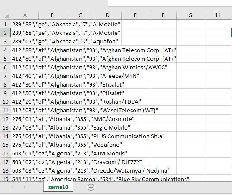Click cell containing Orascom / DJEZZY
This screenshot has width=232, height=195.
tap(25, 162)
